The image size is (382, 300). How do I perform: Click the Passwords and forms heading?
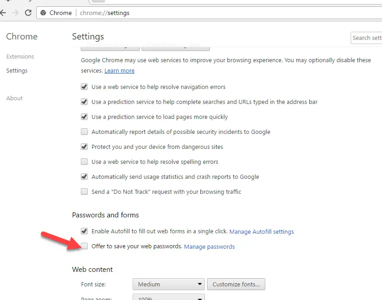point(105,215)
